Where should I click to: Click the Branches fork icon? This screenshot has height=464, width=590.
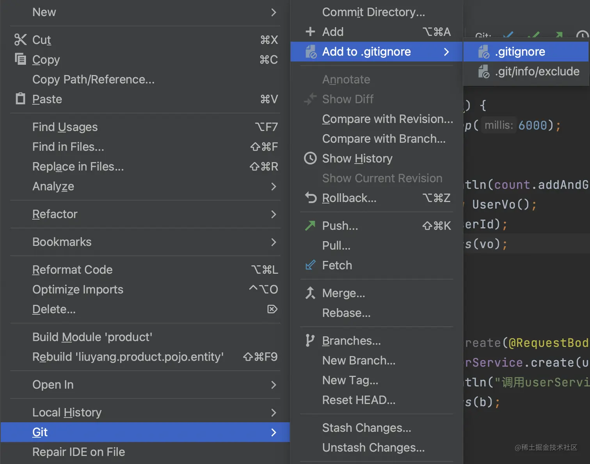(x=310, y=341)
